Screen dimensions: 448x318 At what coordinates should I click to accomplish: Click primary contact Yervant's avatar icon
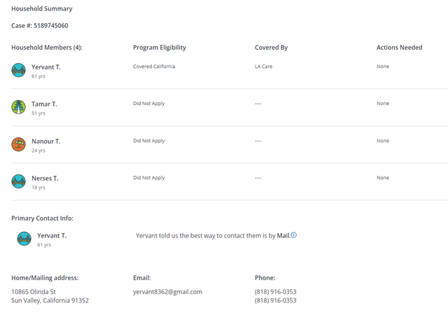coord(24,238)
